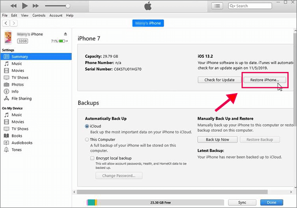This screenshot has width=297, height=208.
Task: Open the list view icon button
Action: click(x=217, y=6)
